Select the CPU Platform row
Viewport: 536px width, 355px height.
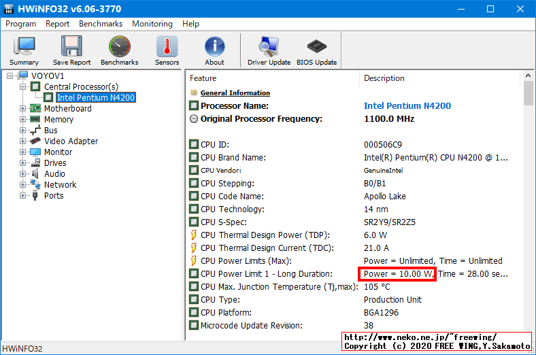(354, 313)
